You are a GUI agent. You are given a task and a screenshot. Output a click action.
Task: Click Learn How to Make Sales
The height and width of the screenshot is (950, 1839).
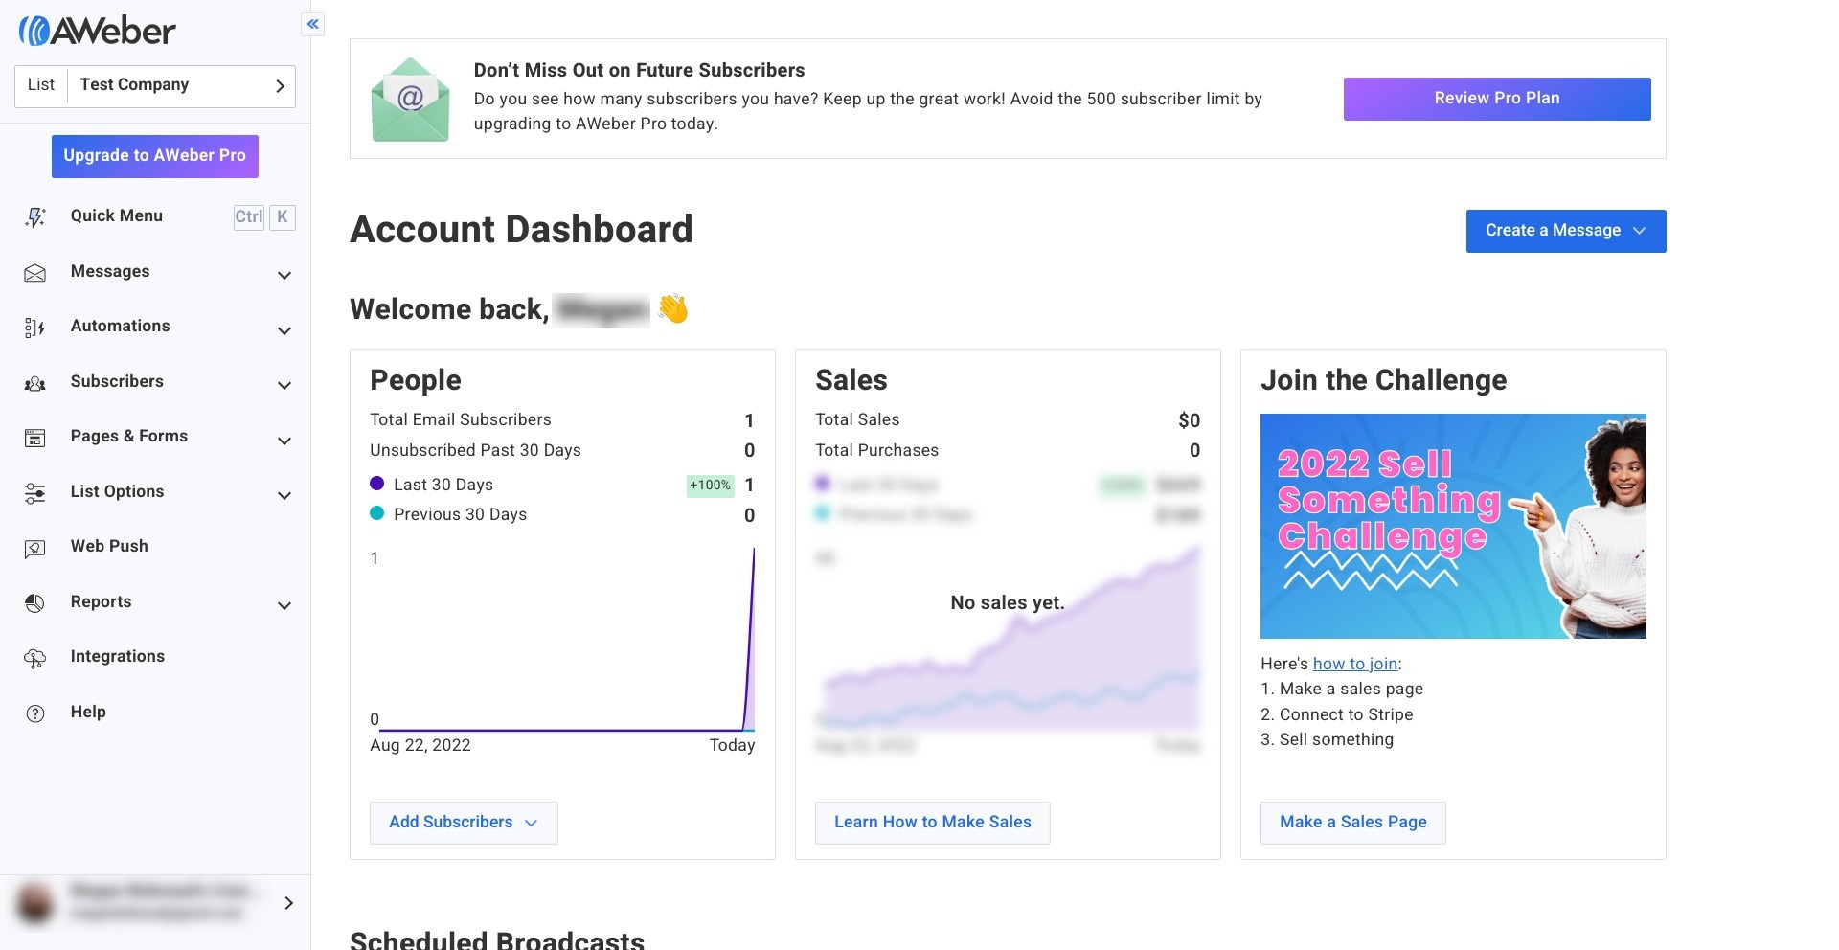[x=933, y=823]
